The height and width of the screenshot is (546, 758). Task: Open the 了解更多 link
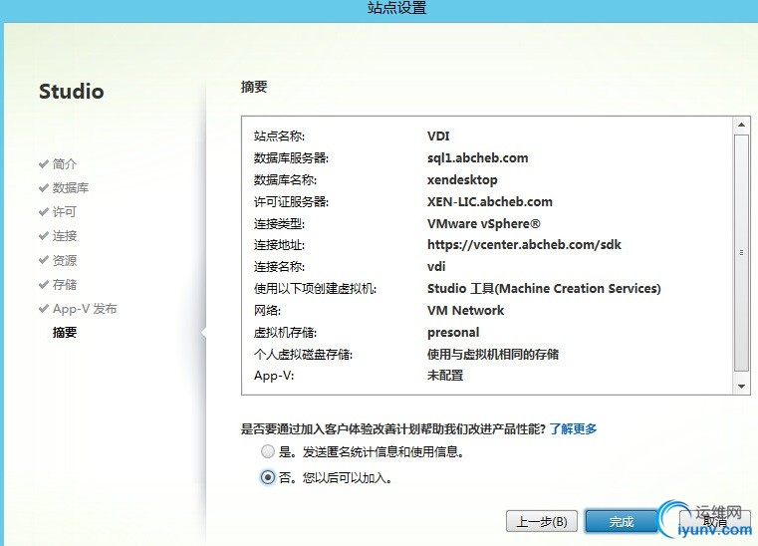pyautogui.click(x=573, y=428)
